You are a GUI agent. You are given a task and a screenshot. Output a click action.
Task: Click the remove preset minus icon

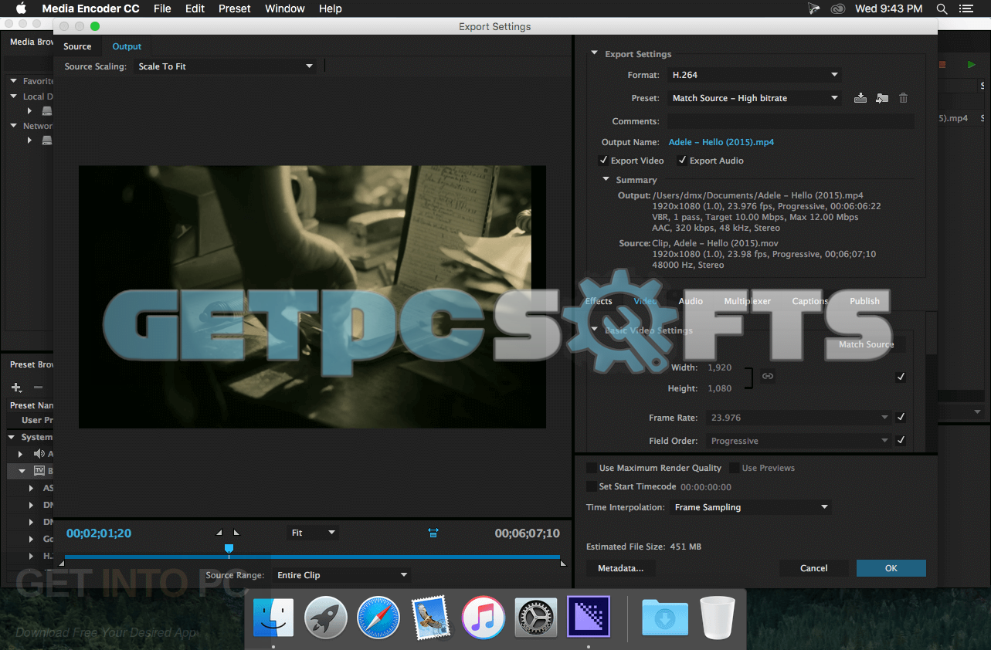coord(38,388)
